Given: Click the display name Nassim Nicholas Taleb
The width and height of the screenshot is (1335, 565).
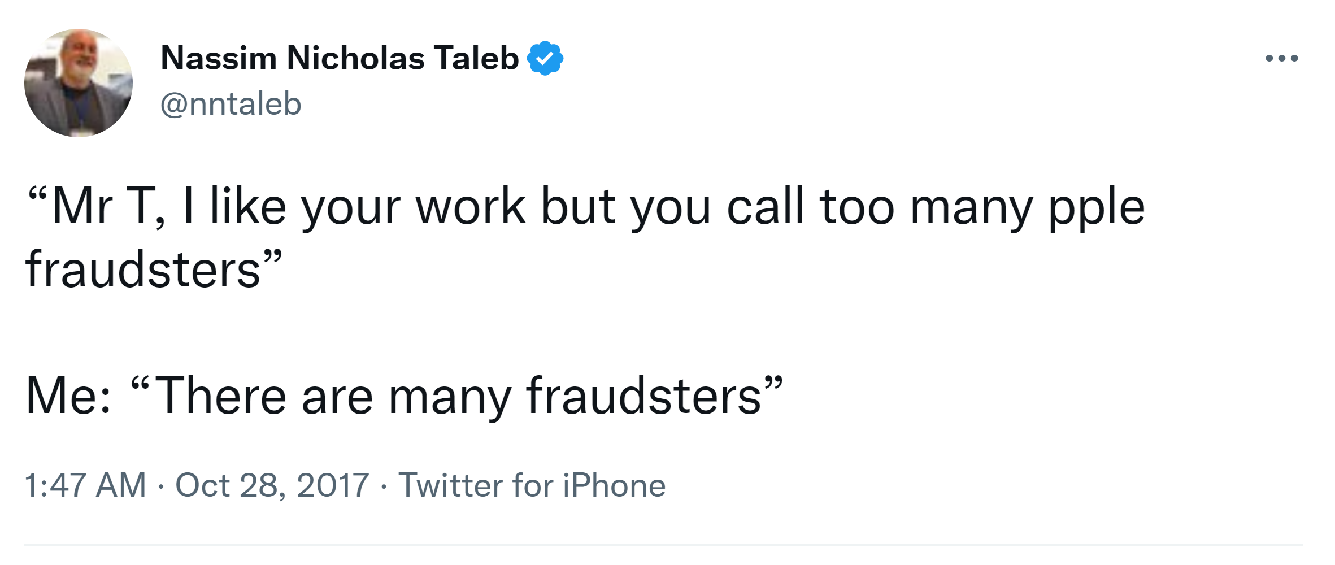Looking at the screenshot, I should pos(340,58).
